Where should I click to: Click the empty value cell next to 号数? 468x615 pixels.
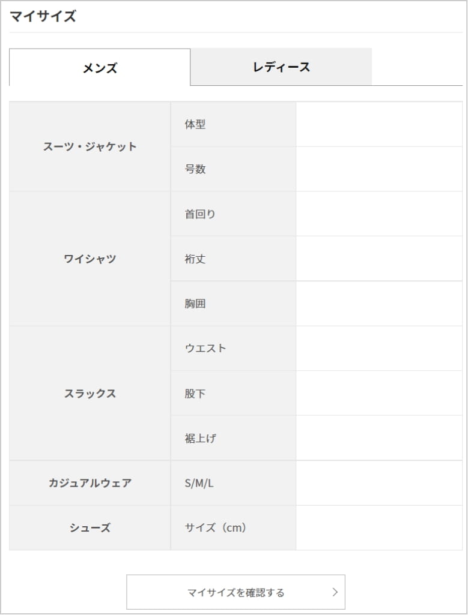[378, 169]
